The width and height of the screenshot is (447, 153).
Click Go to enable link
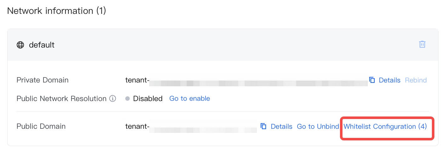[x=190, y=99]
